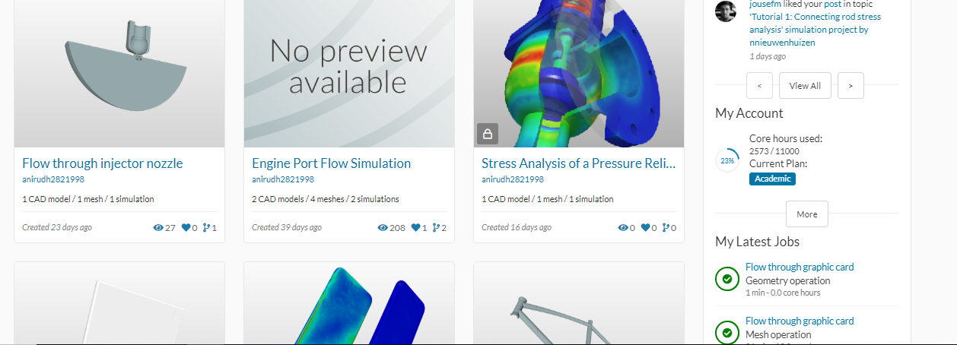Viewport: 957px width, 345px height.
Task: Click jousefm user avatar
Action: click(726, 11)
